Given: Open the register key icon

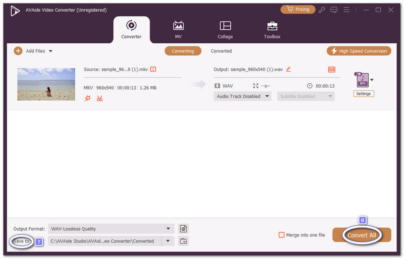Looking at the screenshot, I should pyautogui.click(x=322, y=10).
